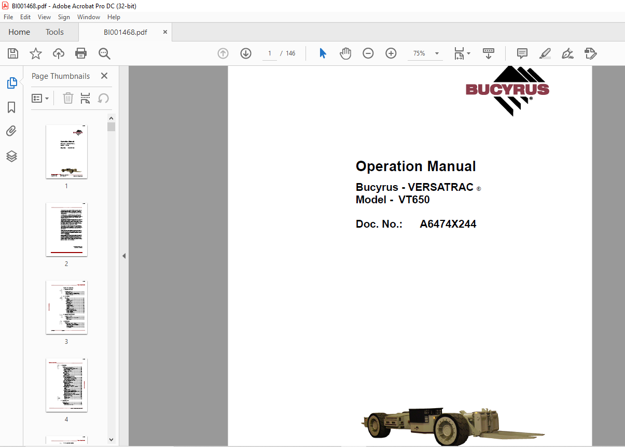Upload the file to cloud storage
Screen dimensions: 625x447
point(59,53)
